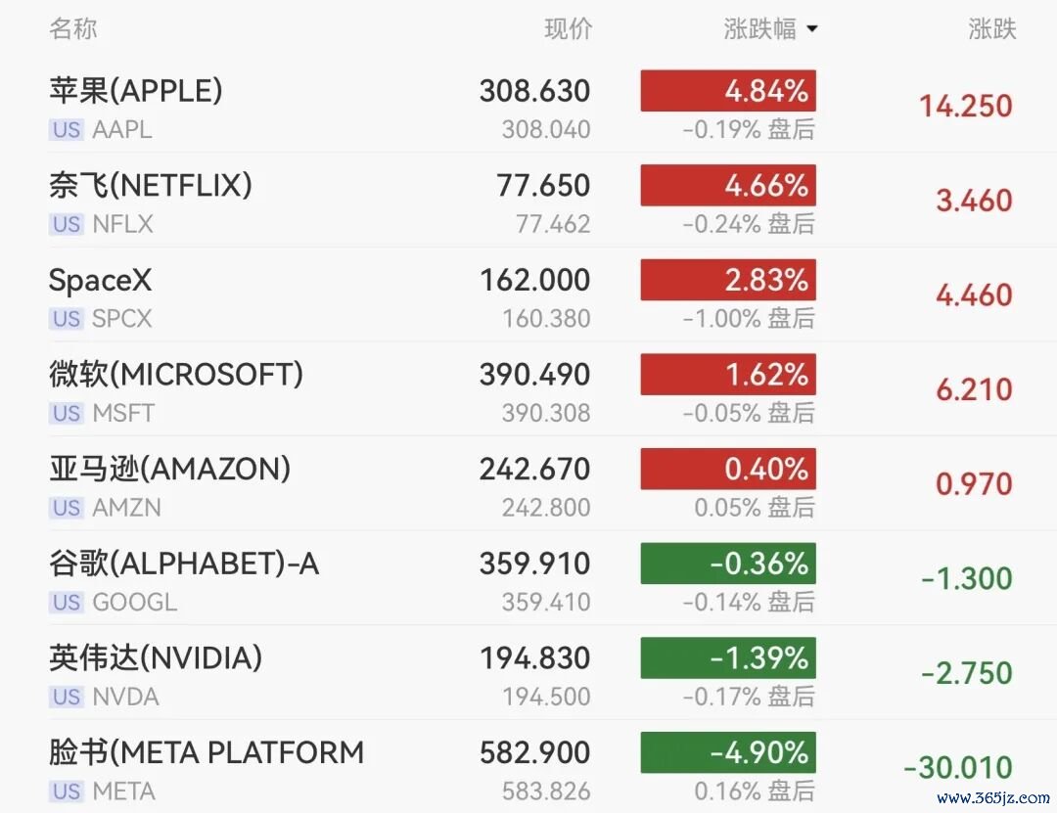
Task: Click the 名称 column header
Action: pyautogui.click(x=72, y=29)
